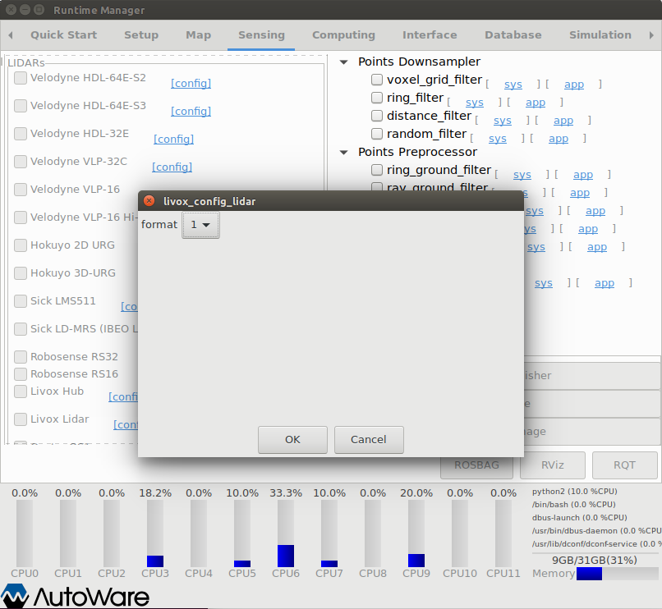This screenshot has height=609, width=662.
Task: Enable Velodyne HDL-64E-S3 checkbox
Action: pyautogui.click(x=21, y=106)
